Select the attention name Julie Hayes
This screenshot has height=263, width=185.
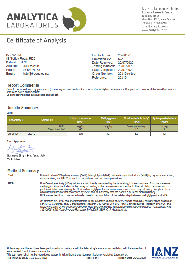31,66
